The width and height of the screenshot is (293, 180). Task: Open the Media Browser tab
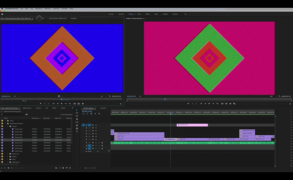(x=27, y=108)
